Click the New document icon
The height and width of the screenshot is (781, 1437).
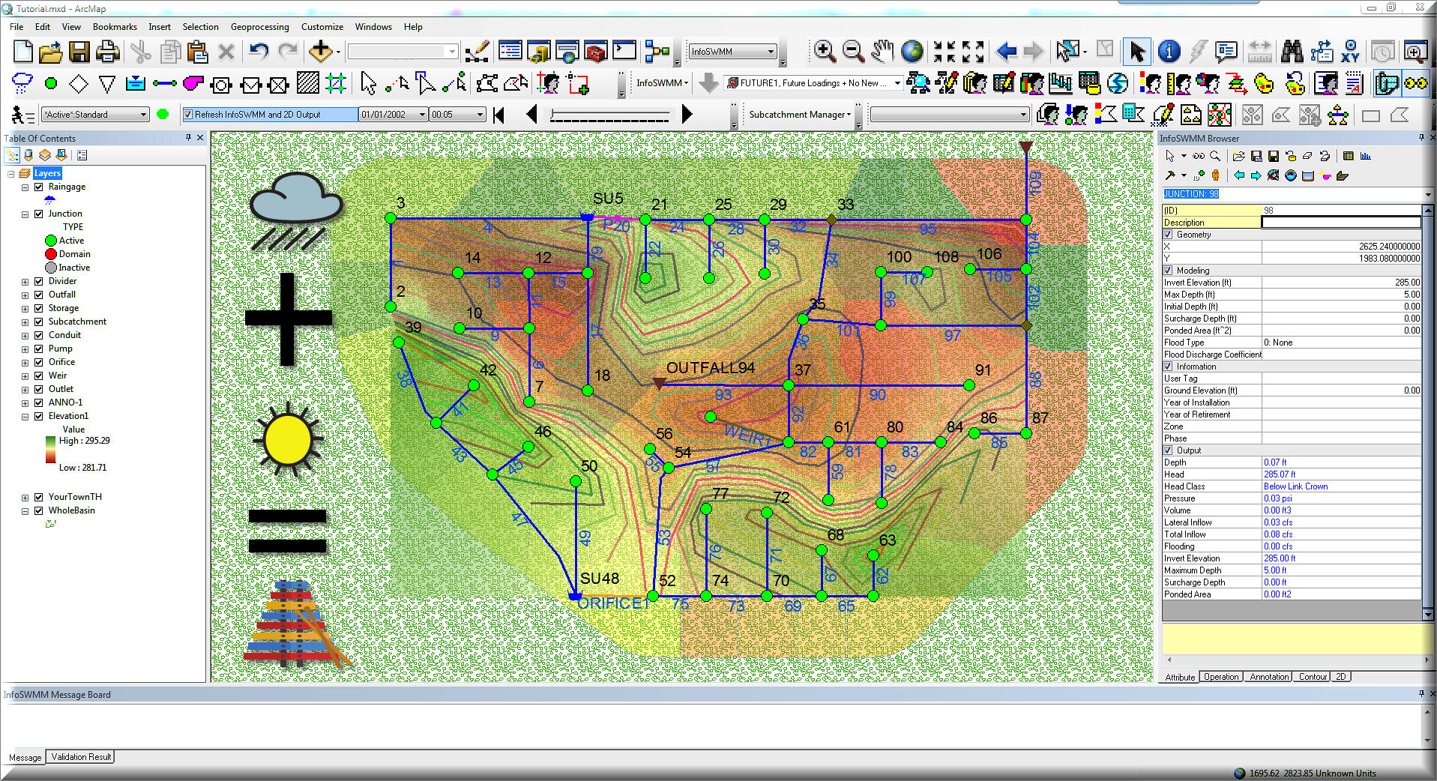point(23,52)
